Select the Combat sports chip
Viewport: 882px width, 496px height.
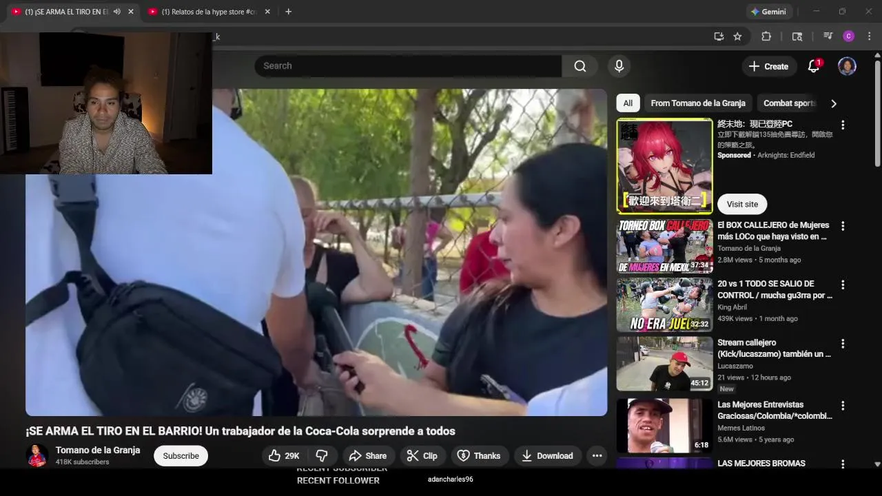coord(789,103)
